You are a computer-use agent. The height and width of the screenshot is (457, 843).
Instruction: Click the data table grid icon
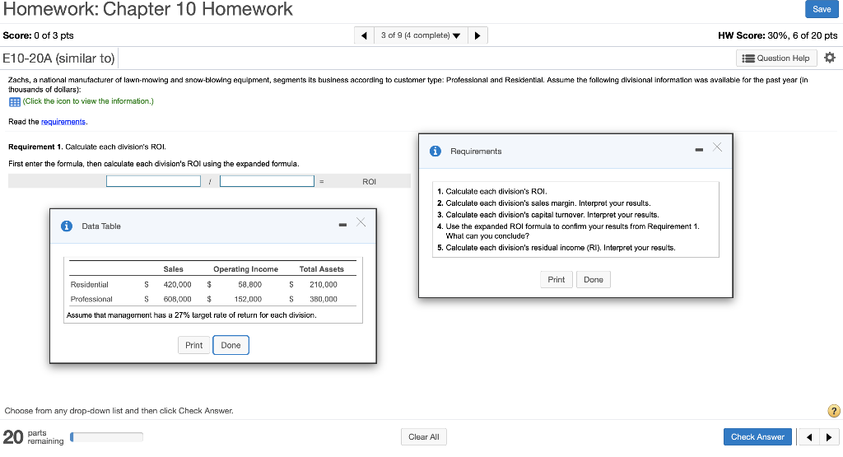(x=15, y=101)
